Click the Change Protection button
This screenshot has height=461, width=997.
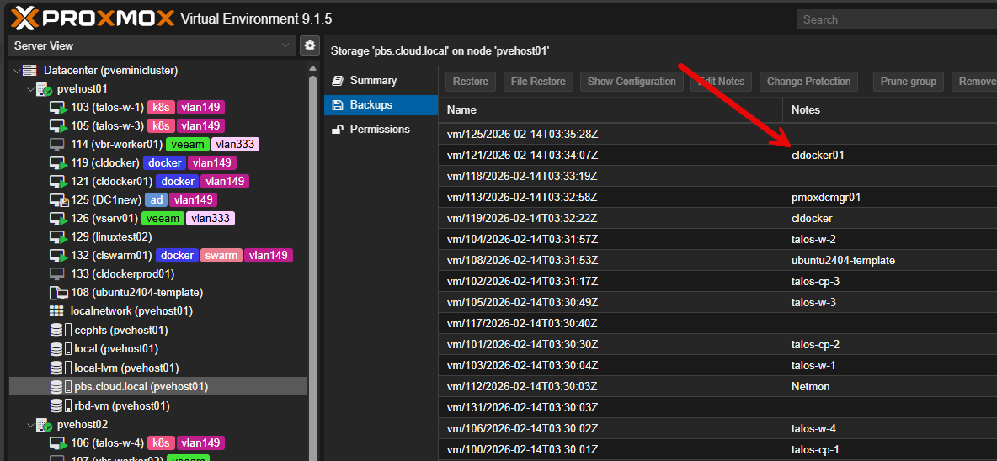tap(808, 82)
